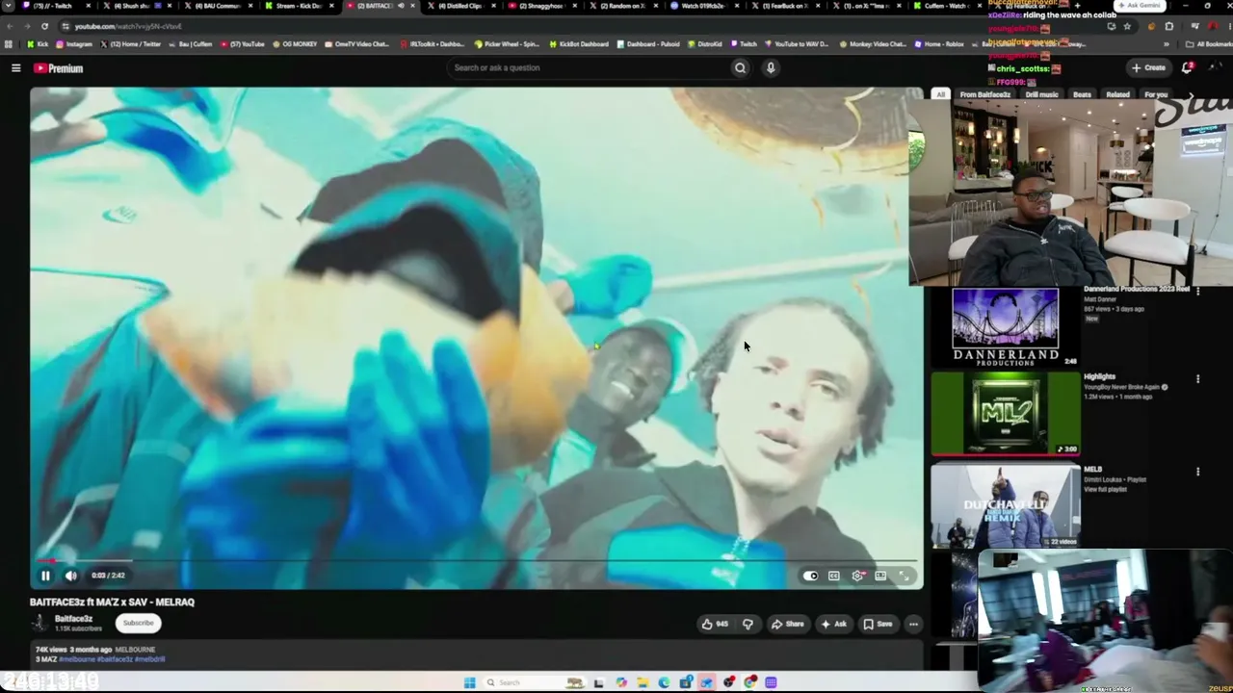Viewport: 1233px width, 693px height.
Task: Seek in the video progress bar
Action: click(x=476, y=560)
